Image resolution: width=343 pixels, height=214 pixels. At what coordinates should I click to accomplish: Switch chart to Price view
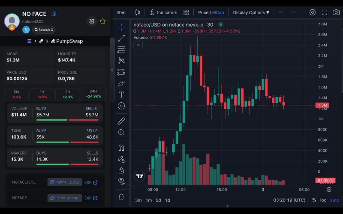coord(203,12)
